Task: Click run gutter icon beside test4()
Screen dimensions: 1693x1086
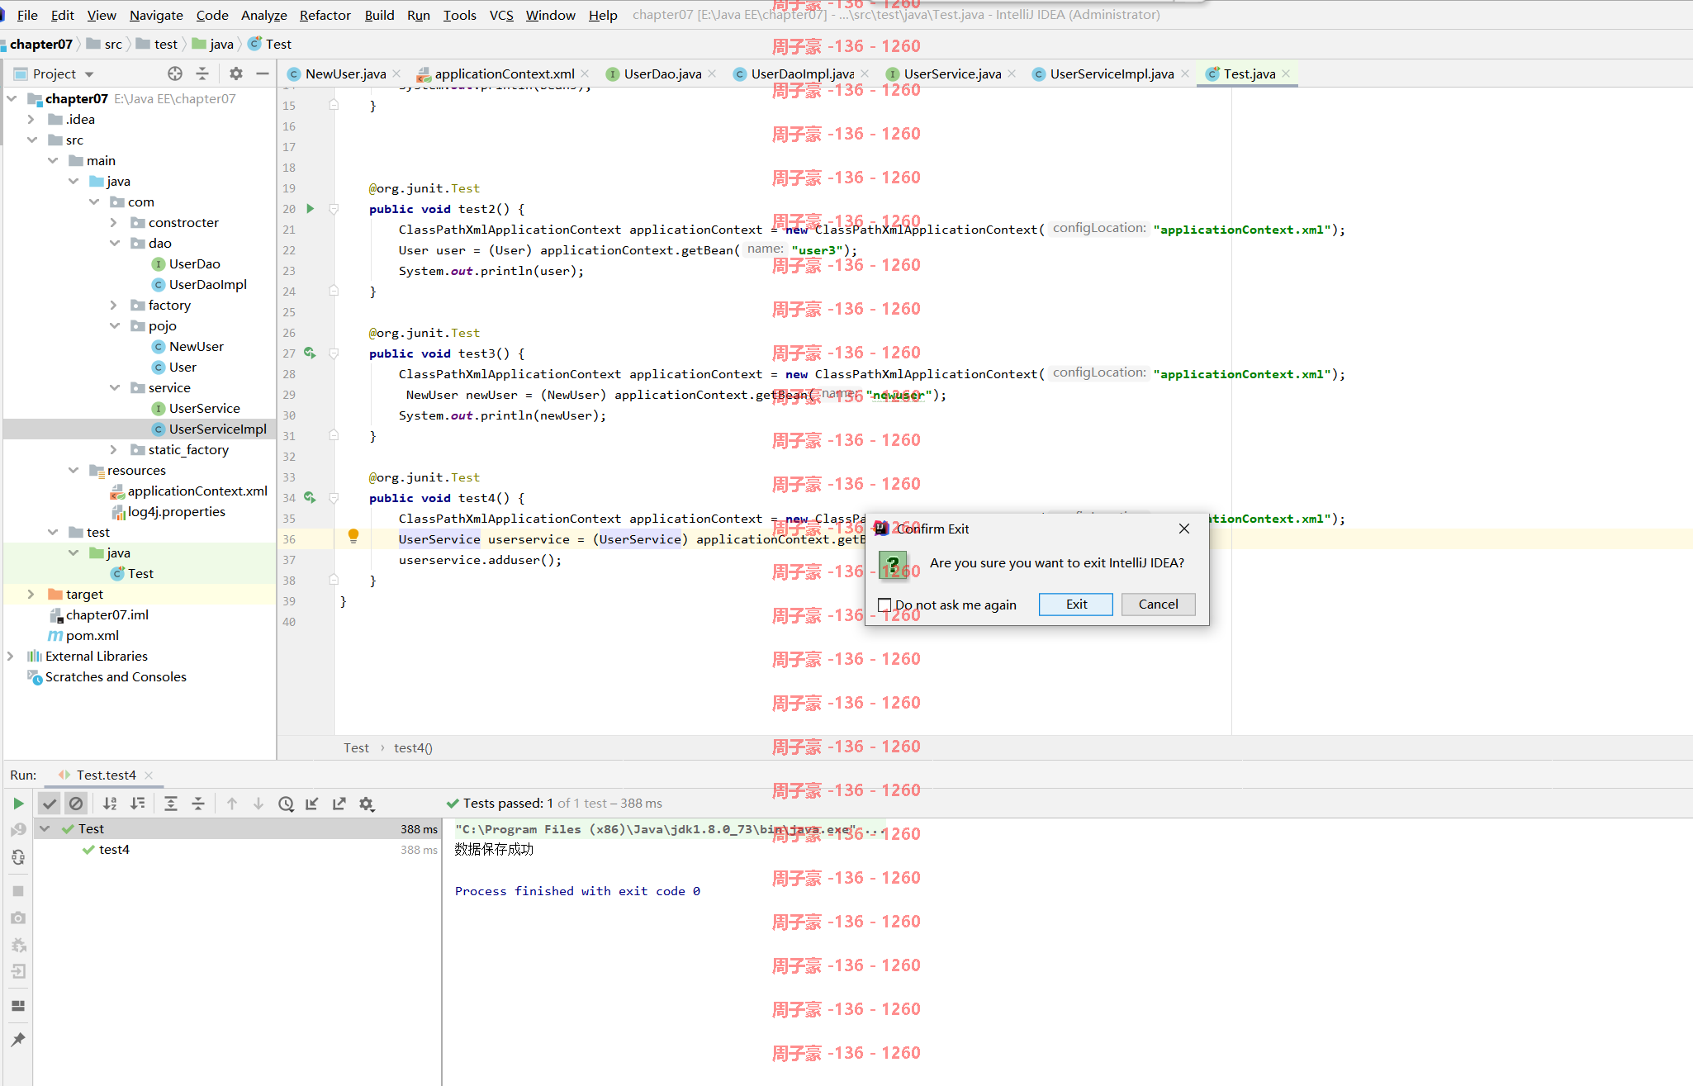Action: coord(310,498)
